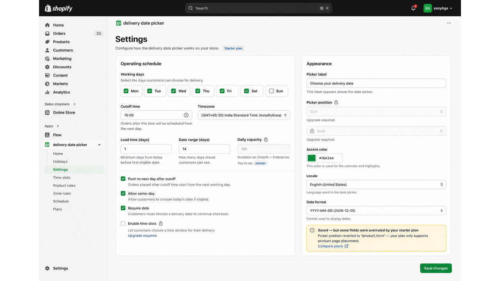Screen dimensions: 500x281
Task: Open Schedule in the app submenu
Action: pyautogui.click(x=61, y=201)
